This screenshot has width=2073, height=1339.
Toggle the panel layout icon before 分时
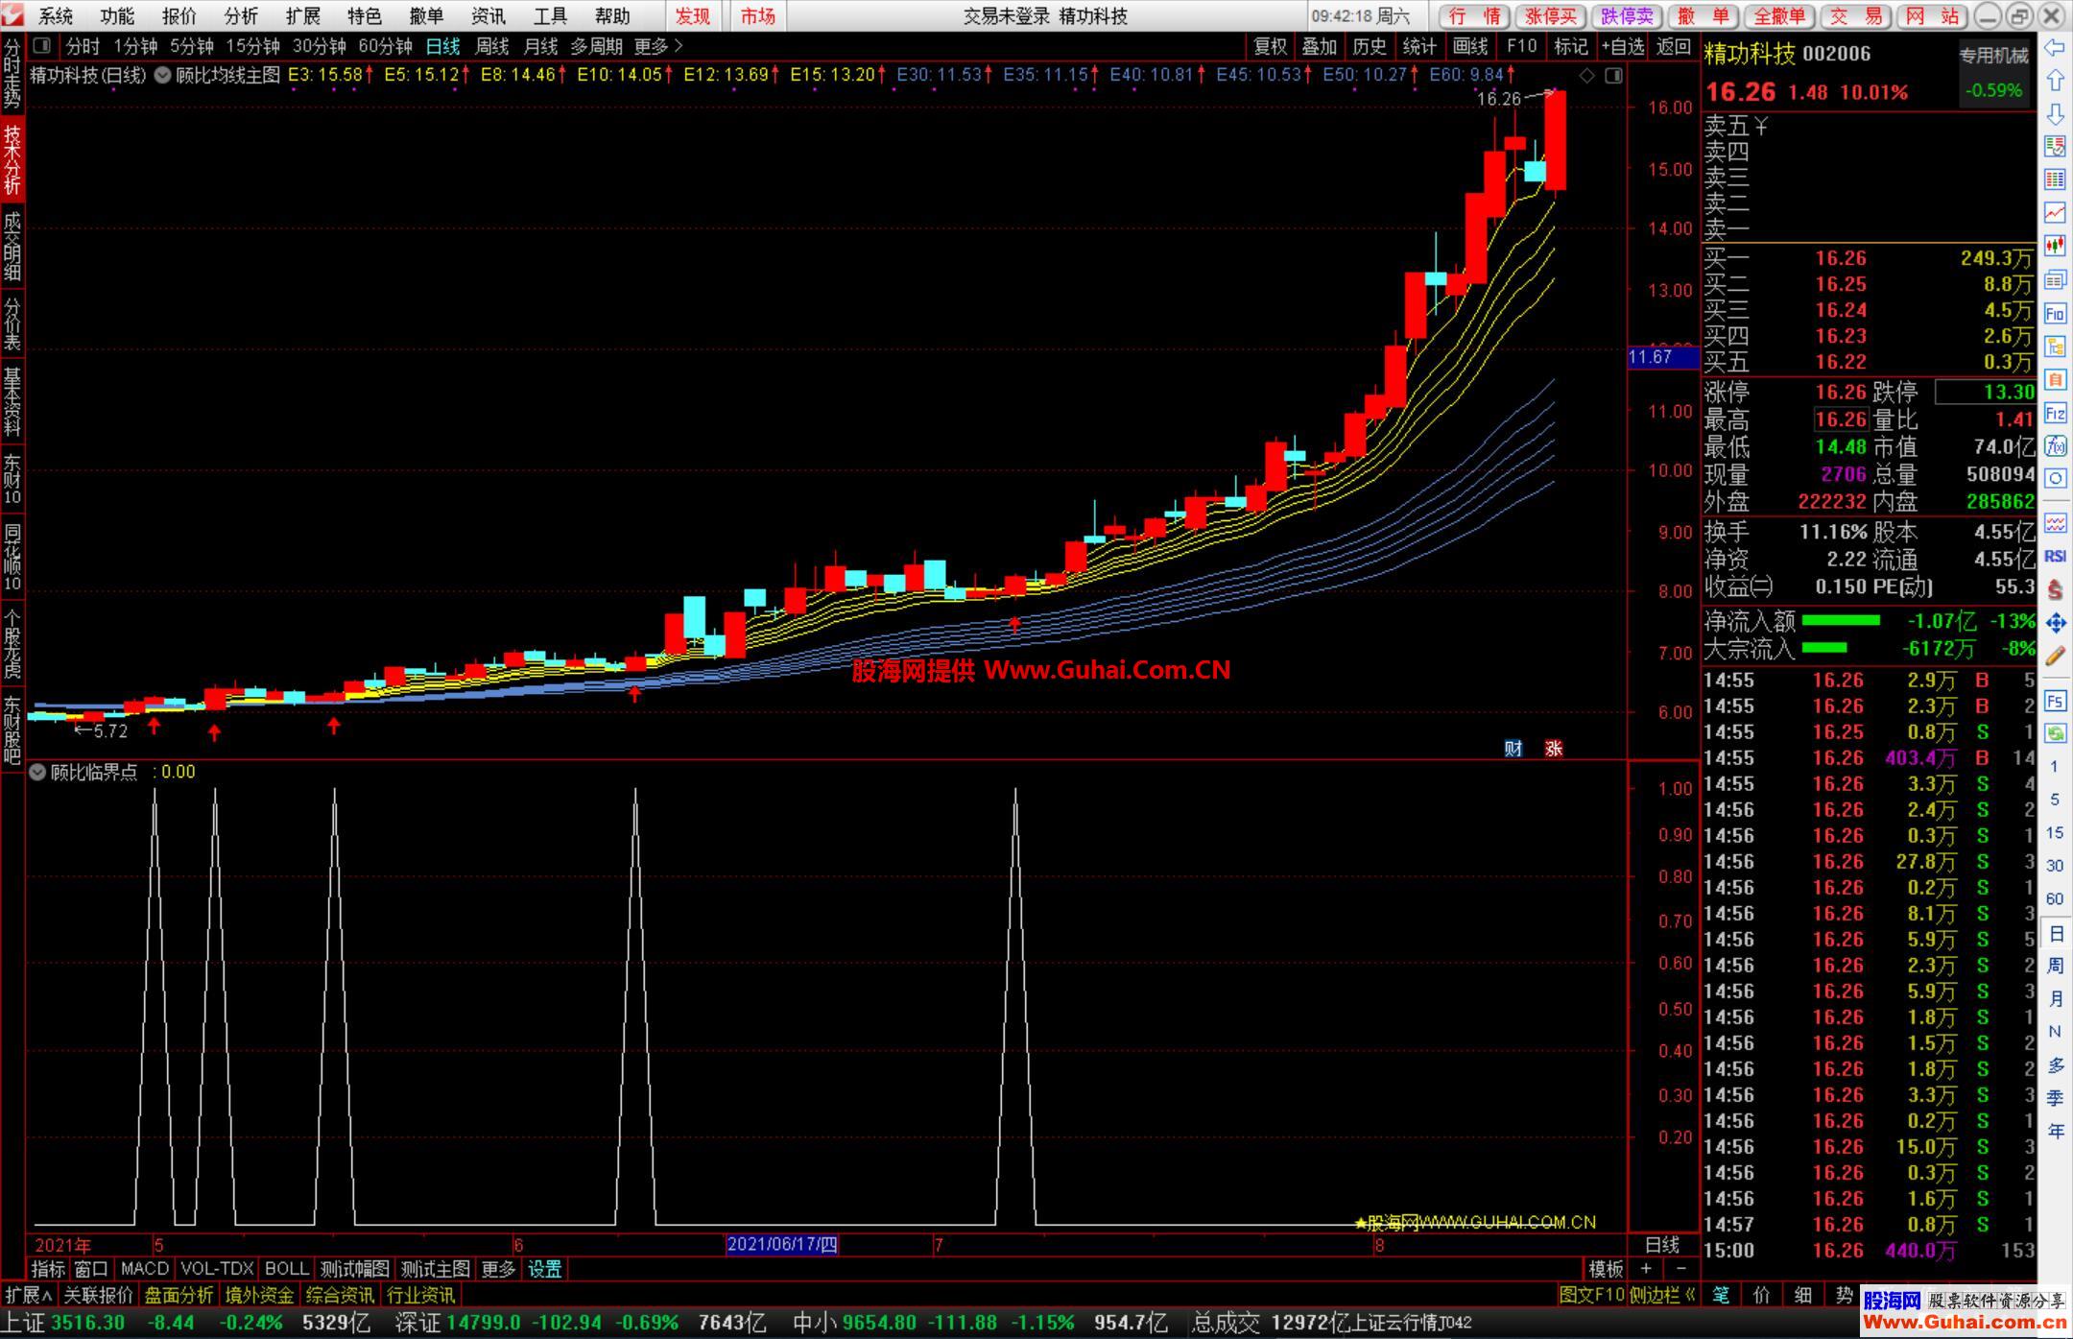coord(41,45)
